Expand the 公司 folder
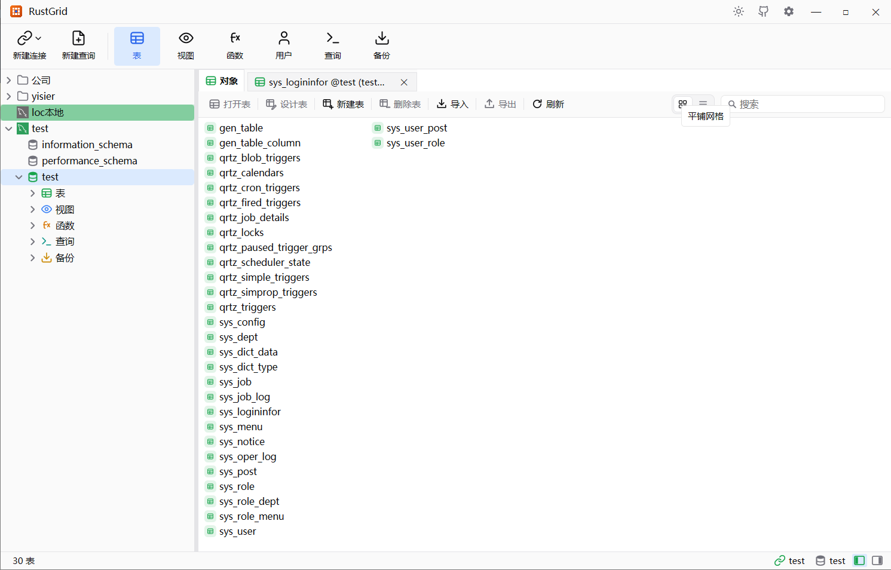This screenshot has width=891, height=570. pos(9,80)
